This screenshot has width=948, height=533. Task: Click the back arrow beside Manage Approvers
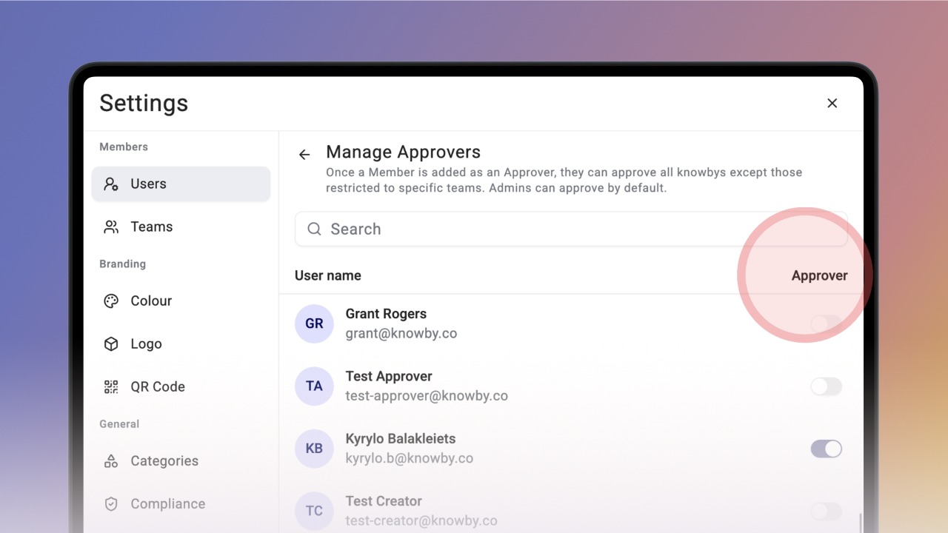pos(304,154)
